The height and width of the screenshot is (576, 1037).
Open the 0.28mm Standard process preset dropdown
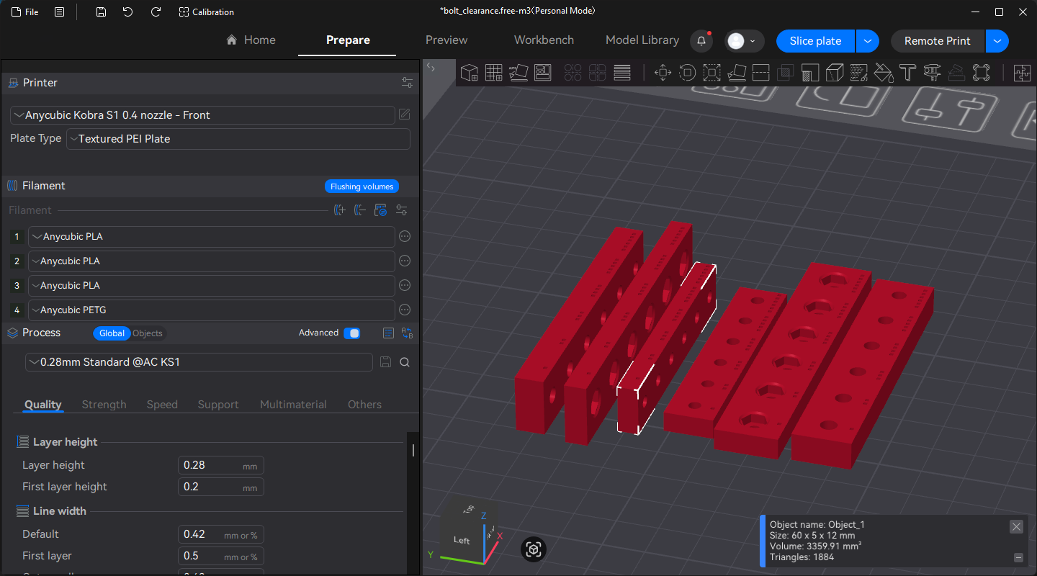click(199, 362)
